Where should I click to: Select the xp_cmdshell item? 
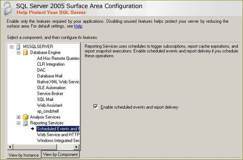48,111
